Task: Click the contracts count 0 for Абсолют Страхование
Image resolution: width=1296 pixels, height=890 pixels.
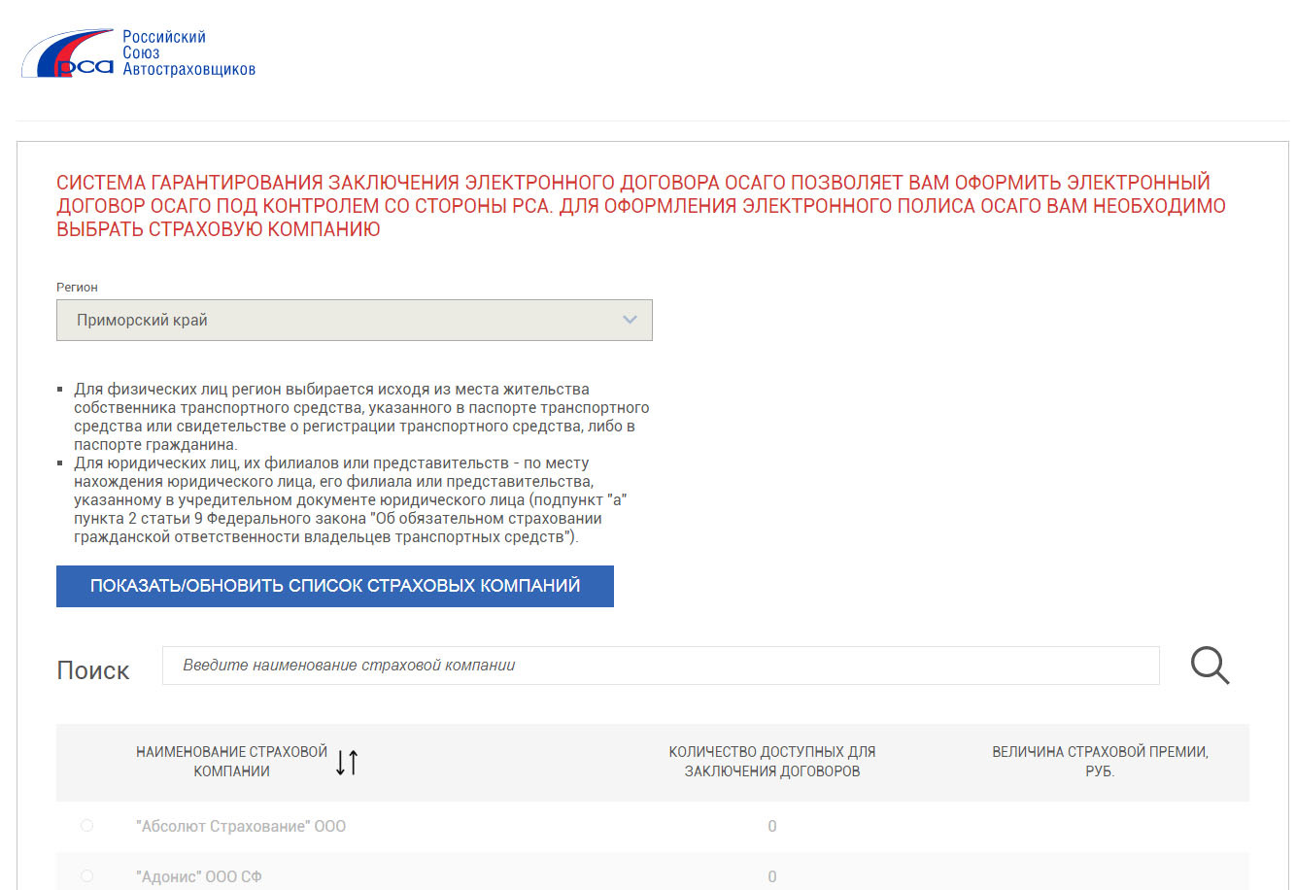Action: [772, 827]
